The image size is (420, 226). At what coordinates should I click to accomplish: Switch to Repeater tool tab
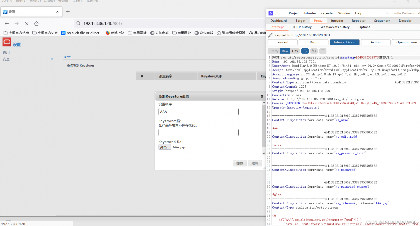pos(359,21)
